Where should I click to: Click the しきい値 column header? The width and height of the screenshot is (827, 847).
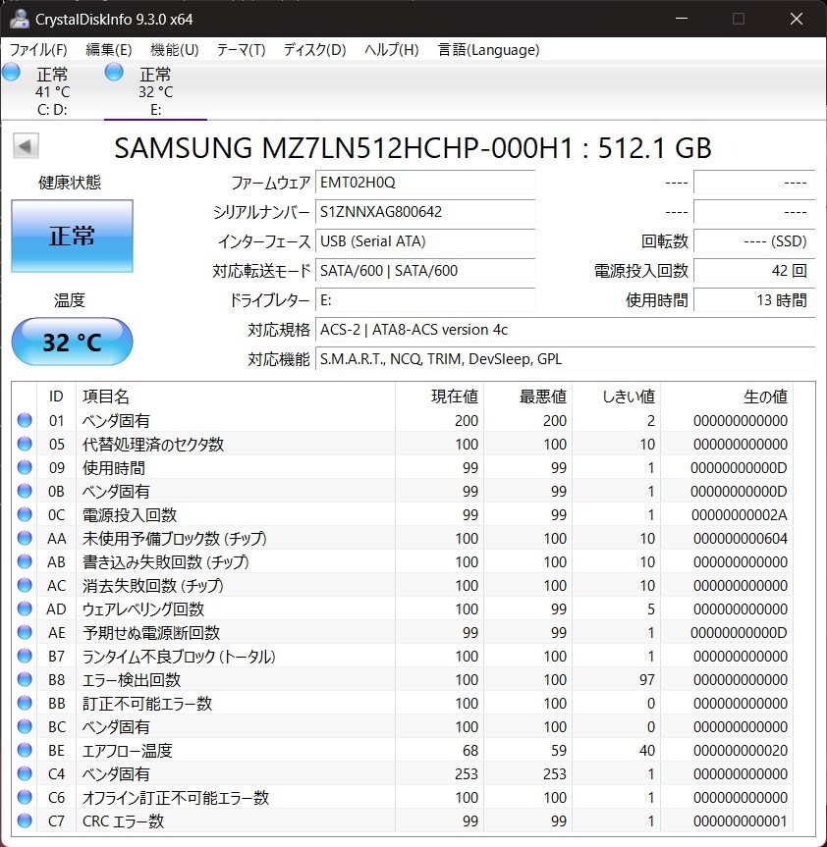point(617,397)
